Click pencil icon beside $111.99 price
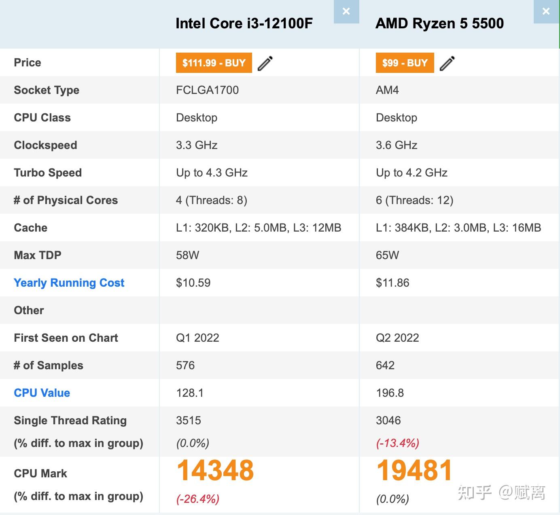 click(x=265, y=63)
